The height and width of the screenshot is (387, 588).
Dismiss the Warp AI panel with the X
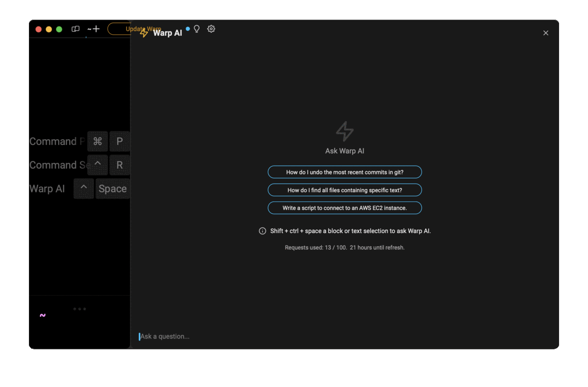coord(545,33)
